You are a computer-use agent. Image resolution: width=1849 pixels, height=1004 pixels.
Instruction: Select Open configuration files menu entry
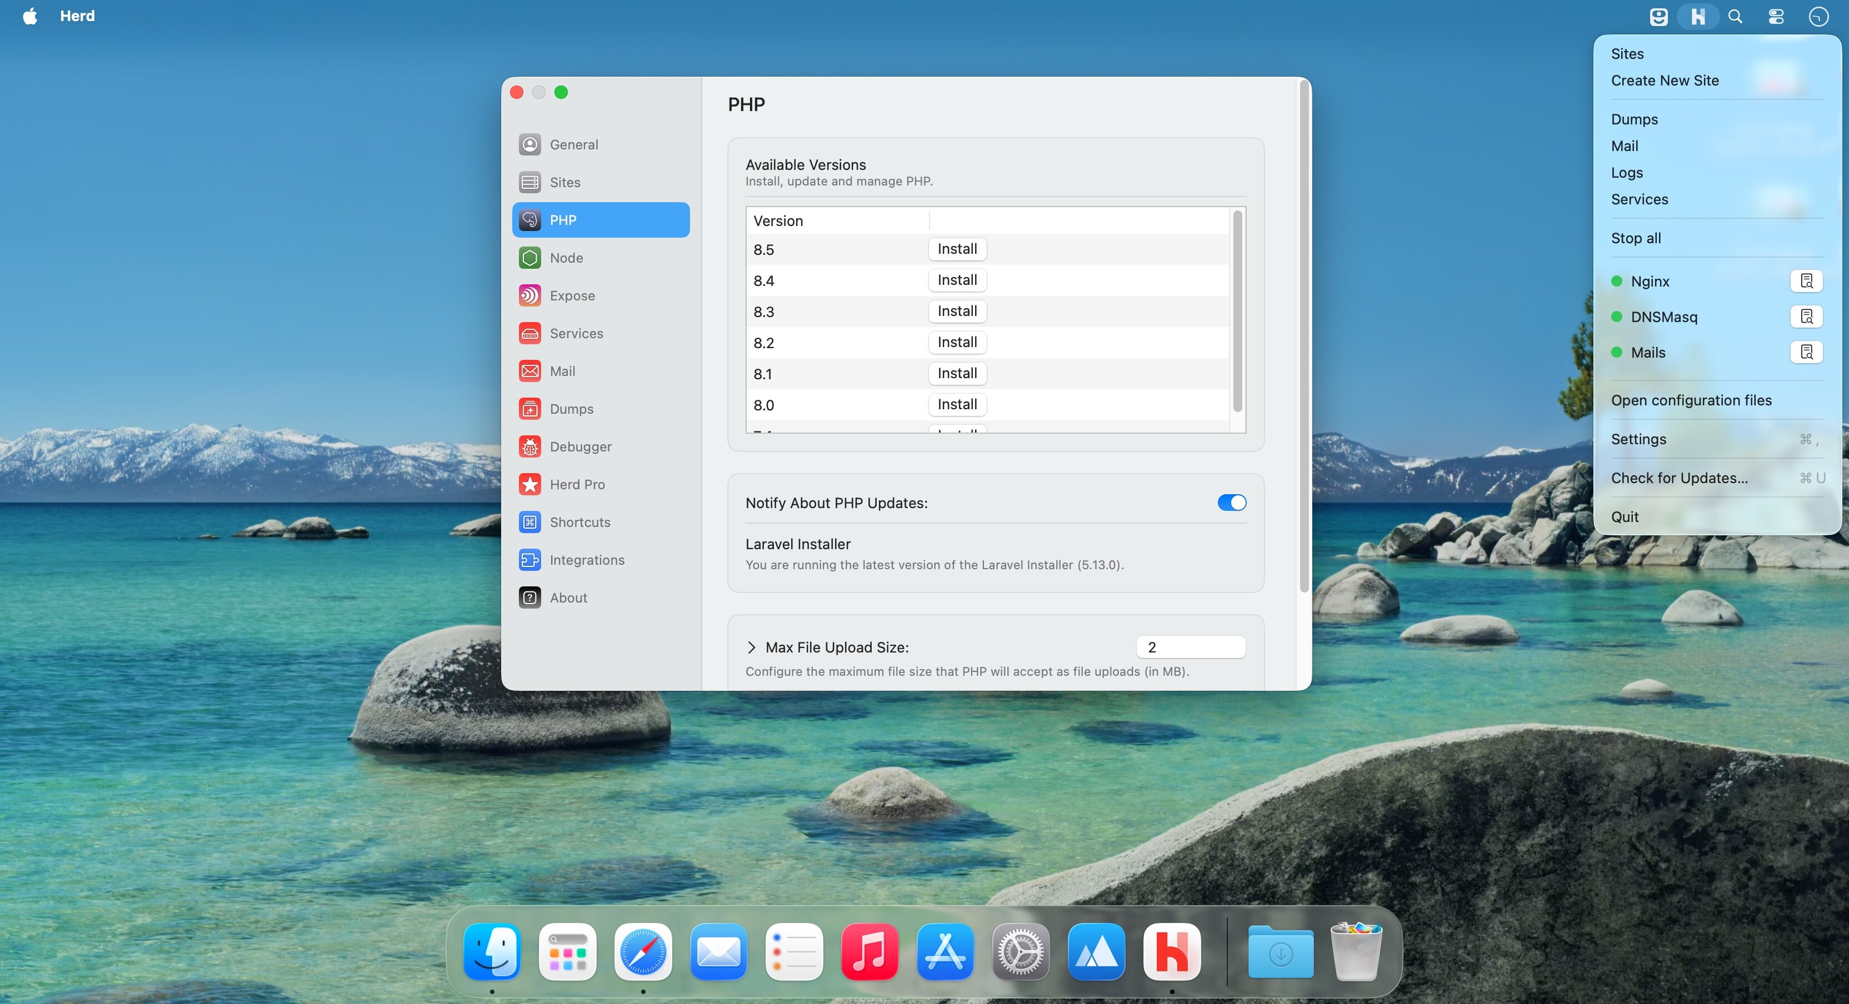click(1691, 400)
